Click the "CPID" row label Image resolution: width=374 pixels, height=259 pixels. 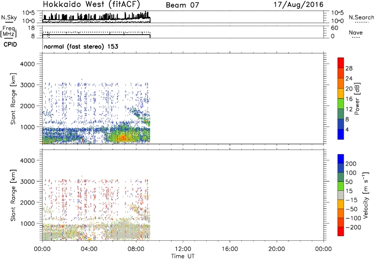pyautogui.click(x=10, y=44)
